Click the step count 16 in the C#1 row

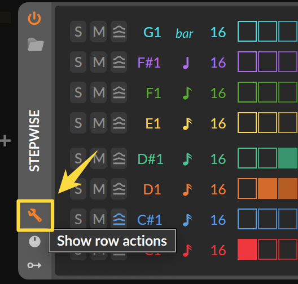coord(218,220)
